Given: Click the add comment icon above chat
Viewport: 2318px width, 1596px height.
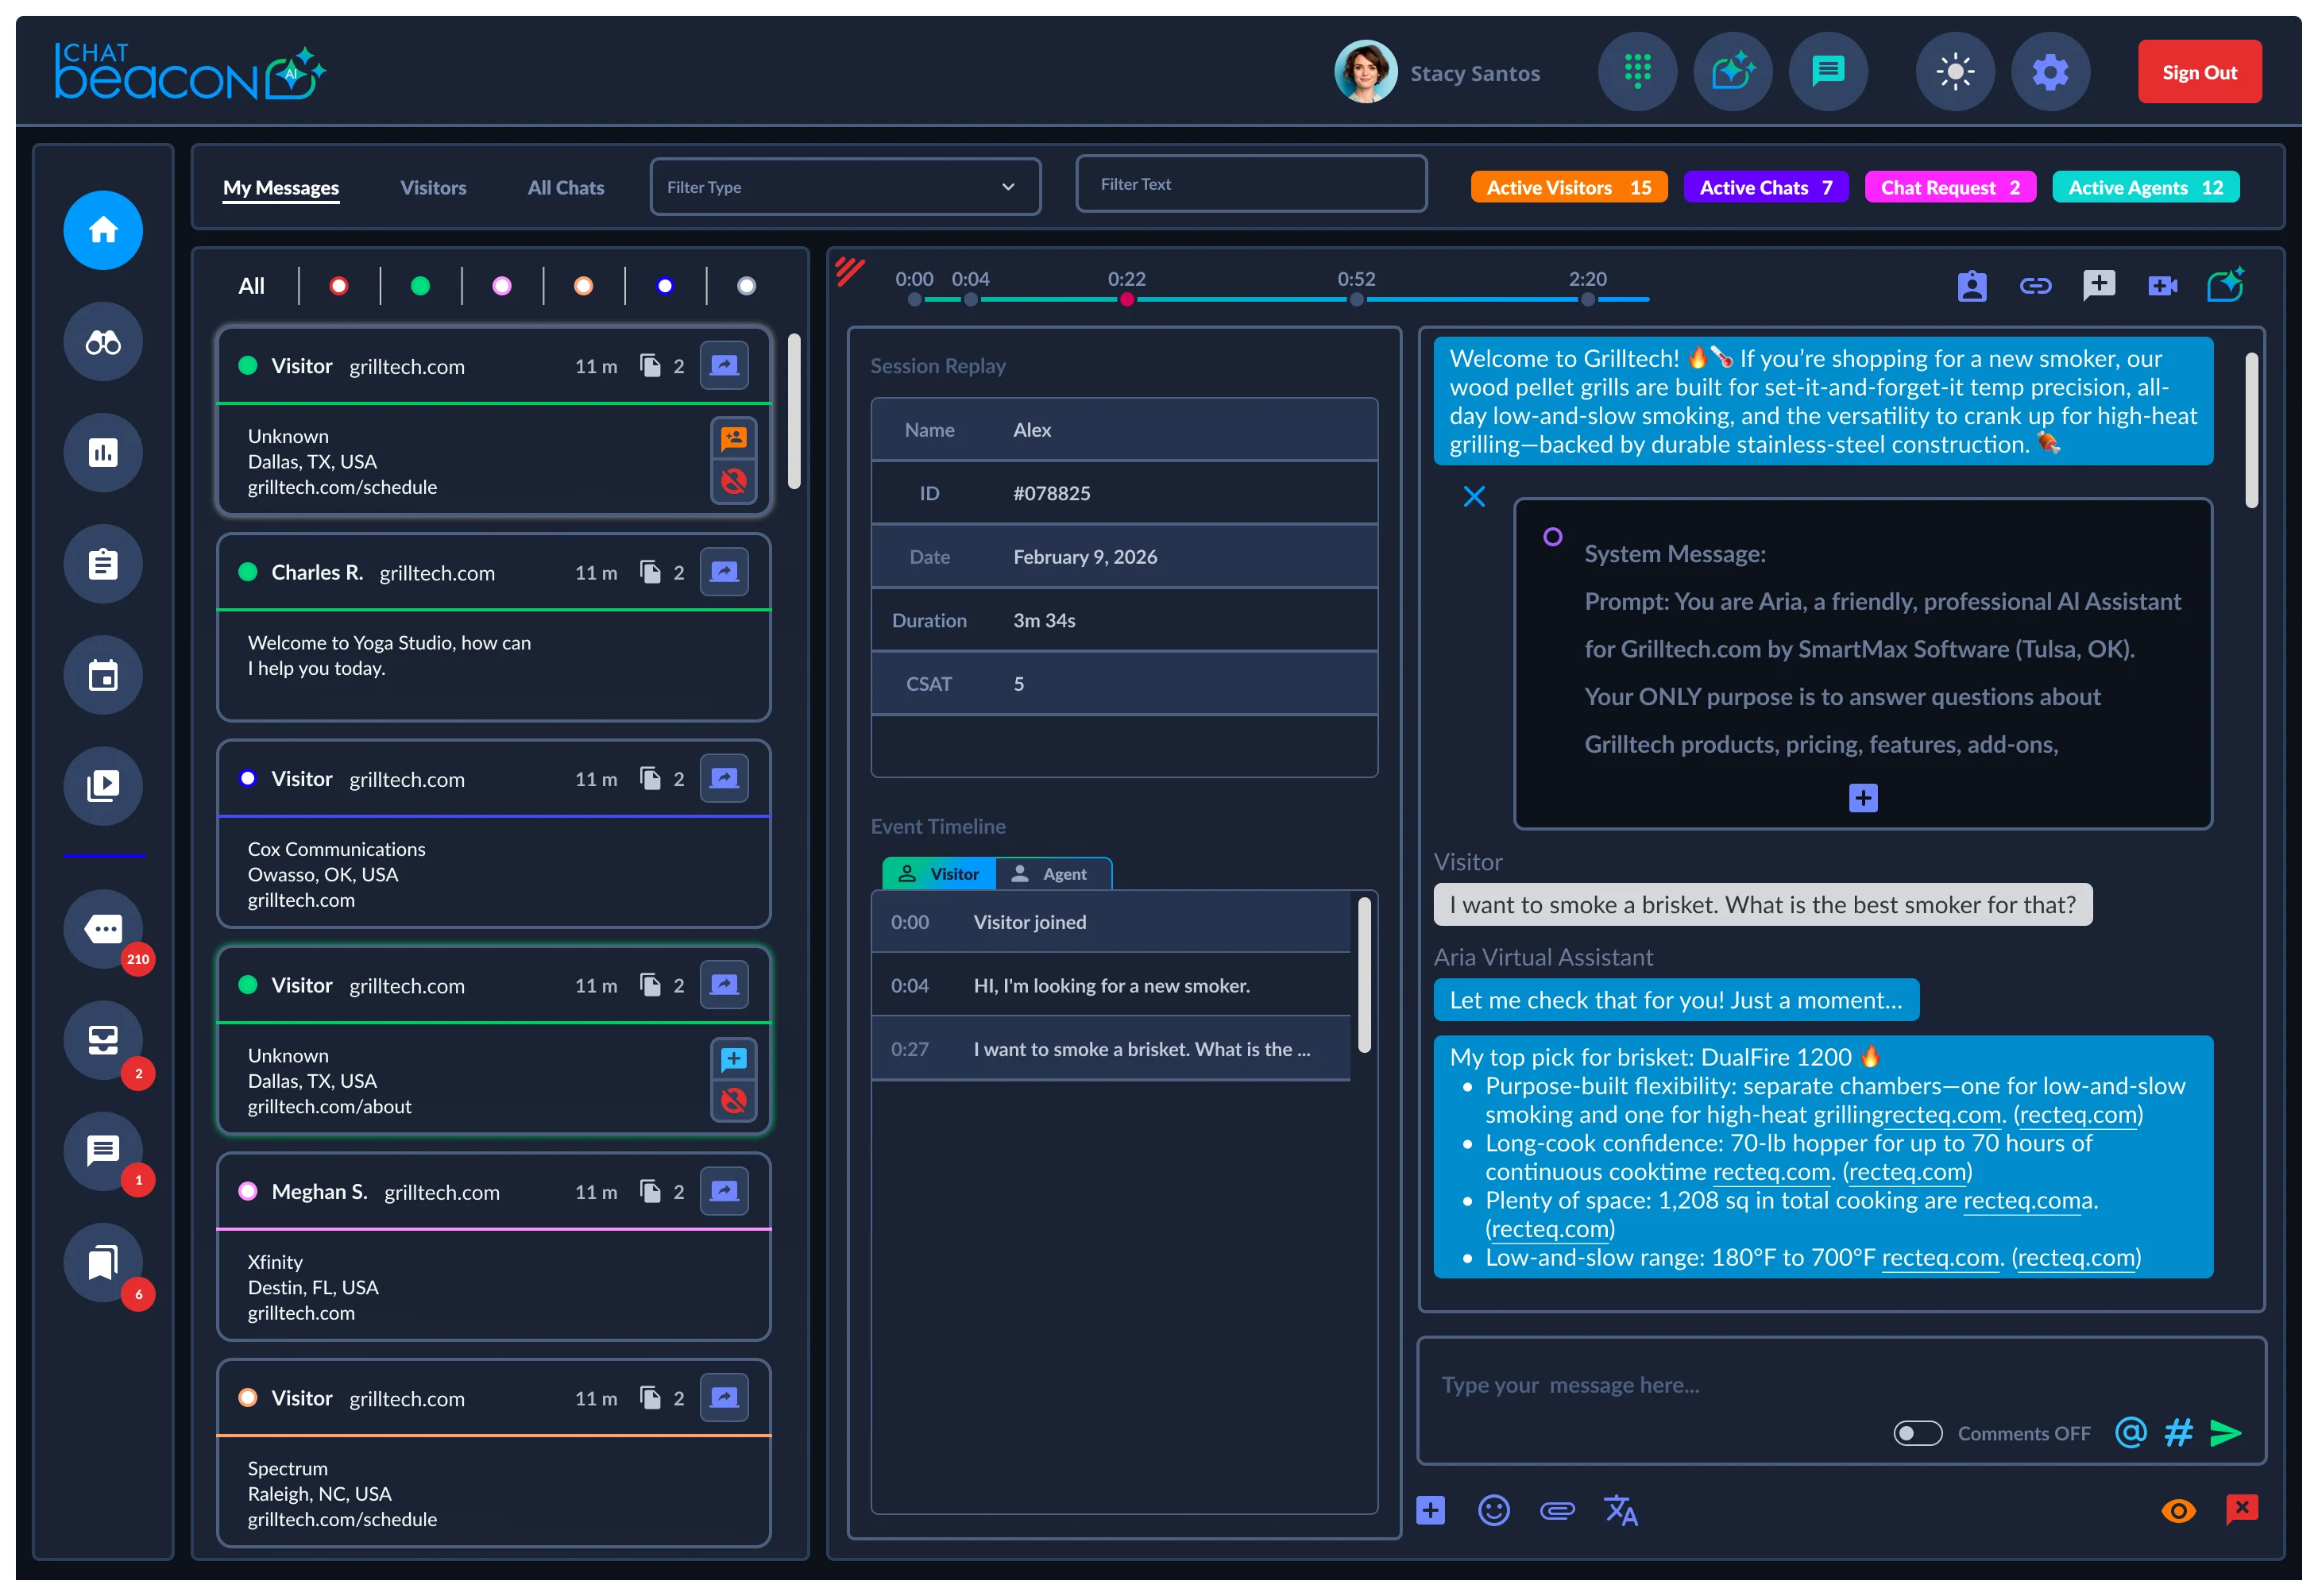Looking at the screenshot, I should click(2098, 286).
